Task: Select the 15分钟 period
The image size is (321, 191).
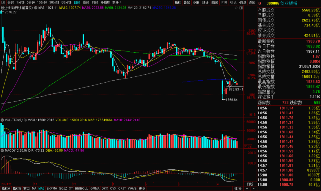Action: pyautogui.click(x=42, y=2)
